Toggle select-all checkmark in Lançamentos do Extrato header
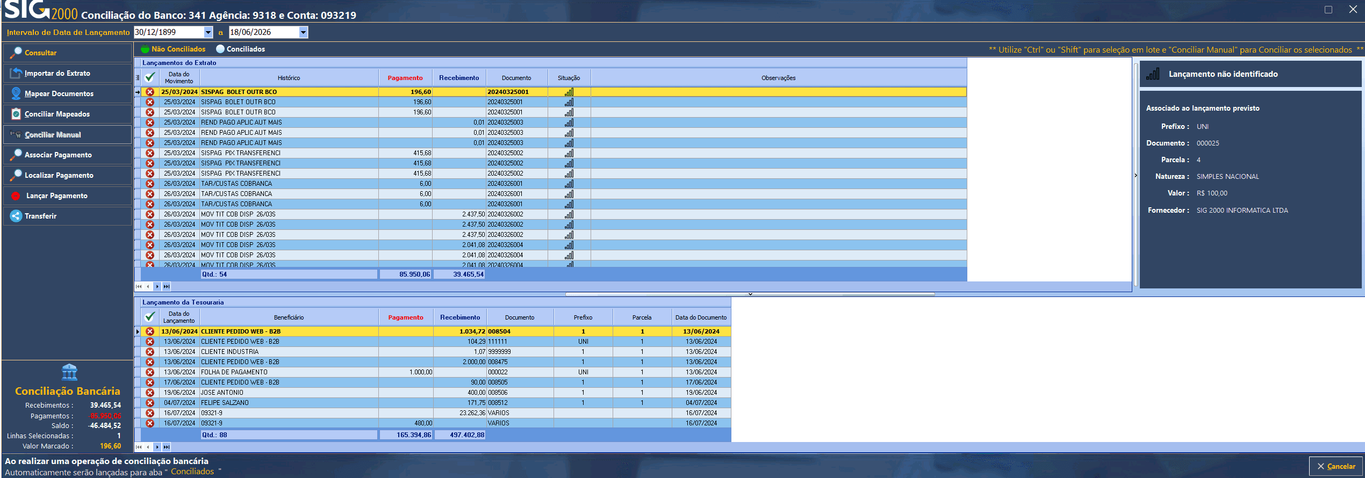 click(x=150, y=77)
